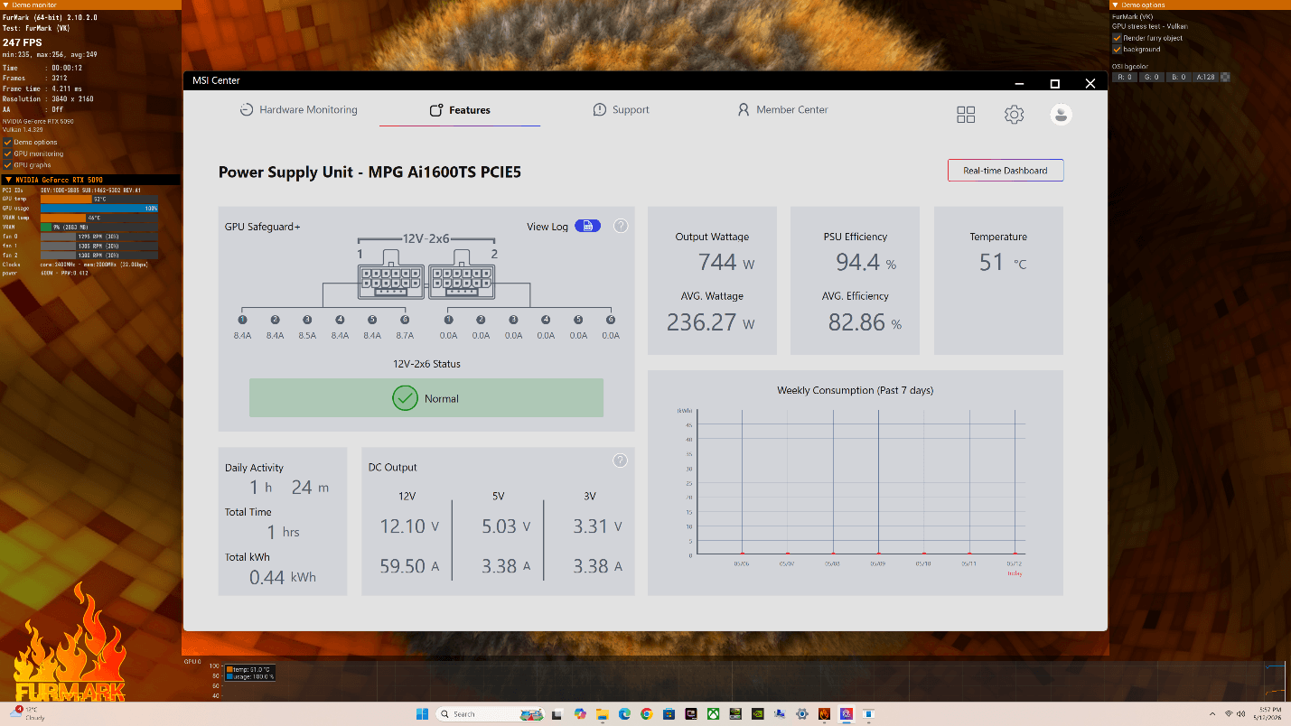
Task: Click OSI bgcolor preview swatch
Action: tap(1224, 78)
